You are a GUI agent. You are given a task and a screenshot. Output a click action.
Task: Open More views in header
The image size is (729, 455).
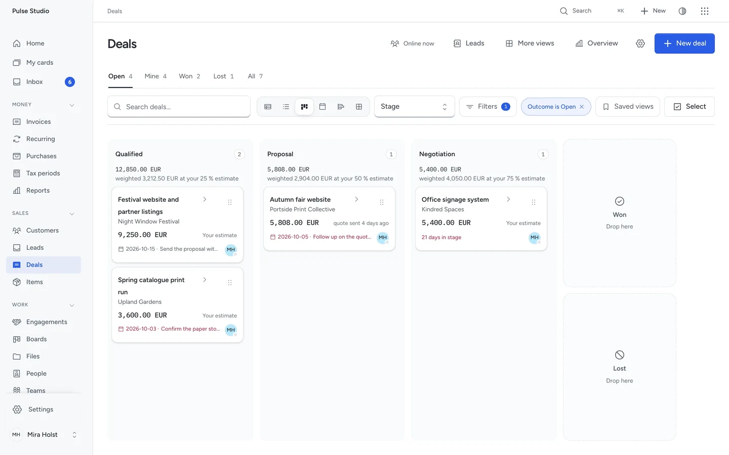(530, 43)
